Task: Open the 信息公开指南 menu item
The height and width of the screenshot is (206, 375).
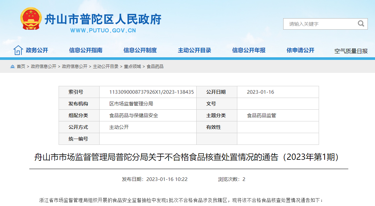Action: pyautogui.click(x=86, y=50)
